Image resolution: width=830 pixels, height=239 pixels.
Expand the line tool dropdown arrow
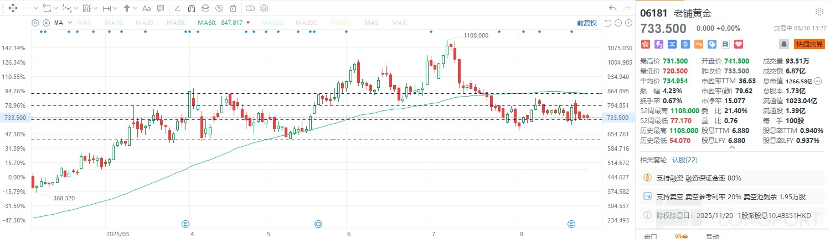[x=36, y=8]
